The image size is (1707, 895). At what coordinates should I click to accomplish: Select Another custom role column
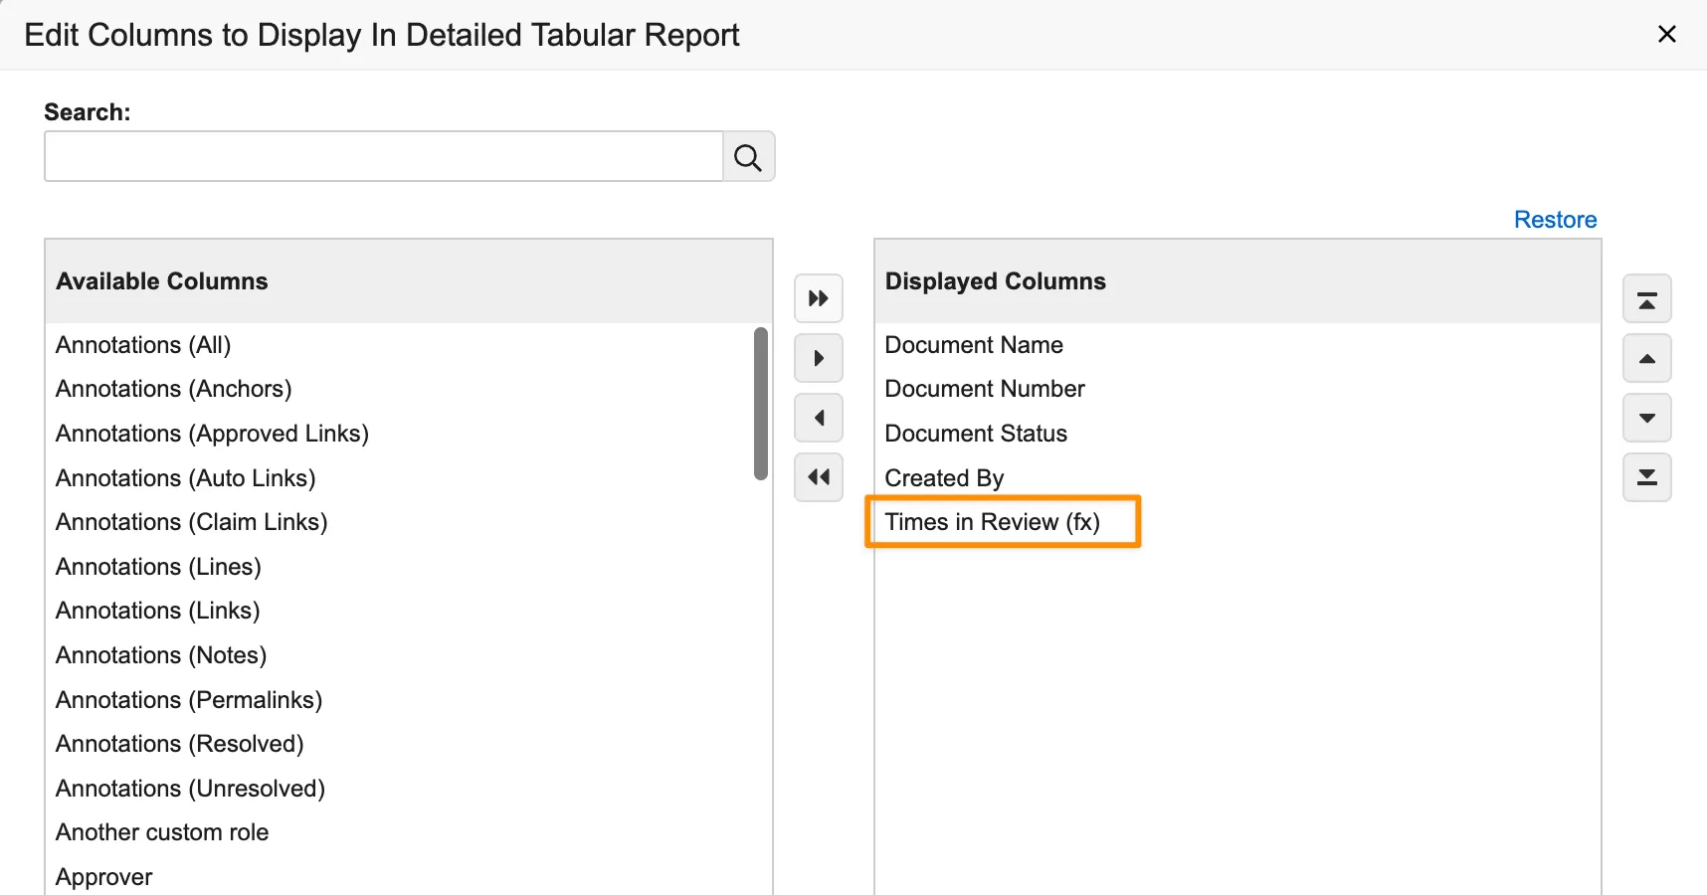point(162,832)
